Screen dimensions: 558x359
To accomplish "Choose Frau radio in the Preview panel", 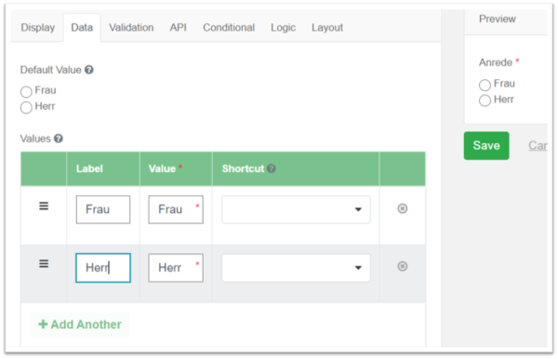I will 485,85.
